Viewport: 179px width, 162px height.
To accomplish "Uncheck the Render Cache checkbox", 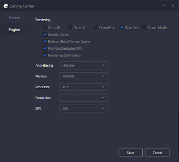I will click(x=45, y=34).
